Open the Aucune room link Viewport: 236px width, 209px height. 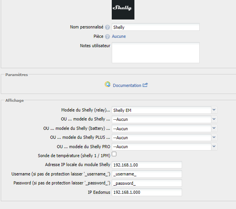(x=119, y=36)
